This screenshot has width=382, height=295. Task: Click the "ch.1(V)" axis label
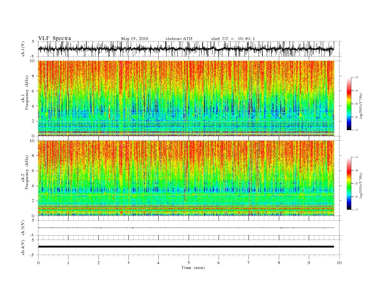coord(23,49)
